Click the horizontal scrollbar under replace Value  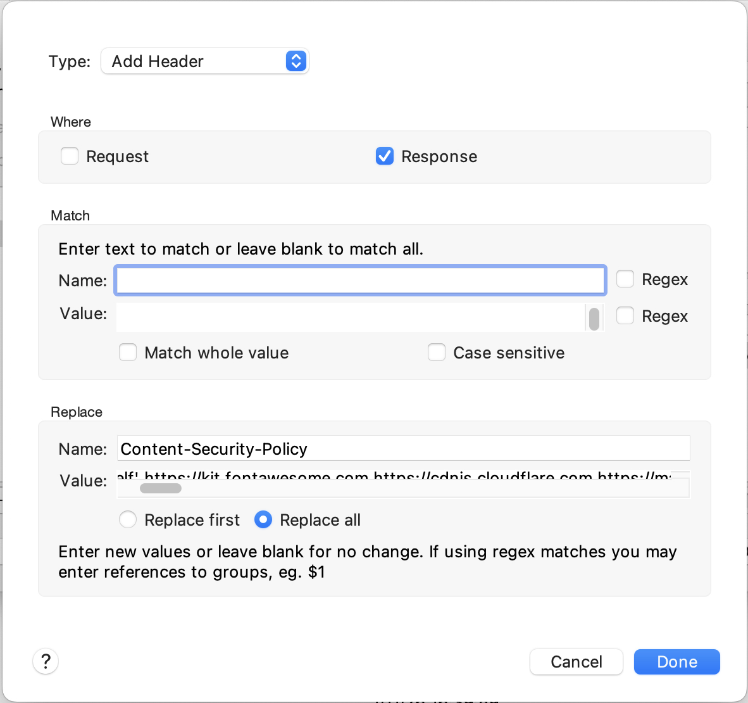click(x=161, y=488)
